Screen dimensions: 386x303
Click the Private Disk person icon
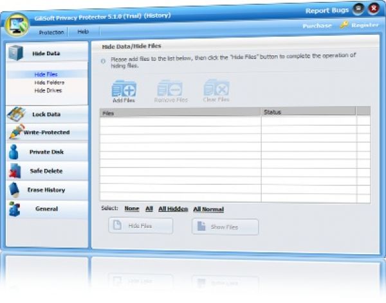click(14, 152)
